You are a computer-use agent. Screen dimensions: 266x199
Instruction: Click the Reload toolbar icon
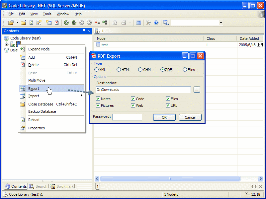[32, 23]
